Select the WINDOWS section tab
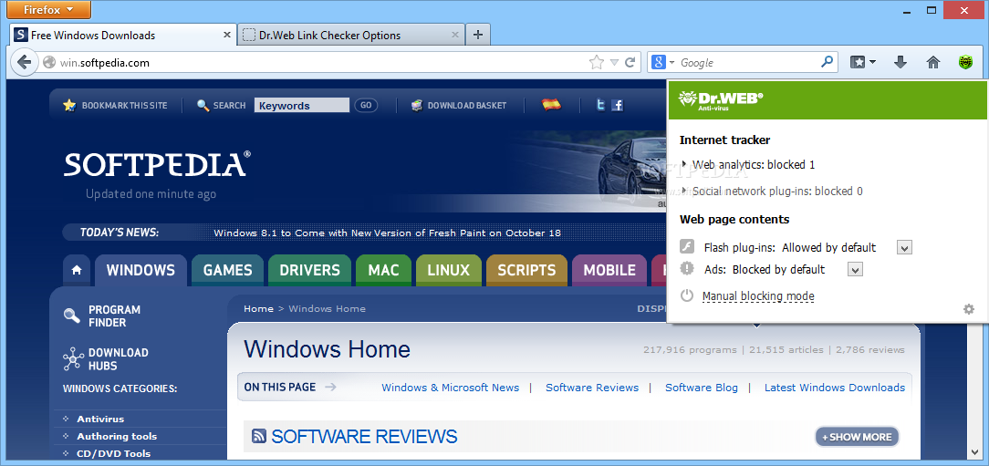This screenshot has width=989, height=466. pos(141,270)
